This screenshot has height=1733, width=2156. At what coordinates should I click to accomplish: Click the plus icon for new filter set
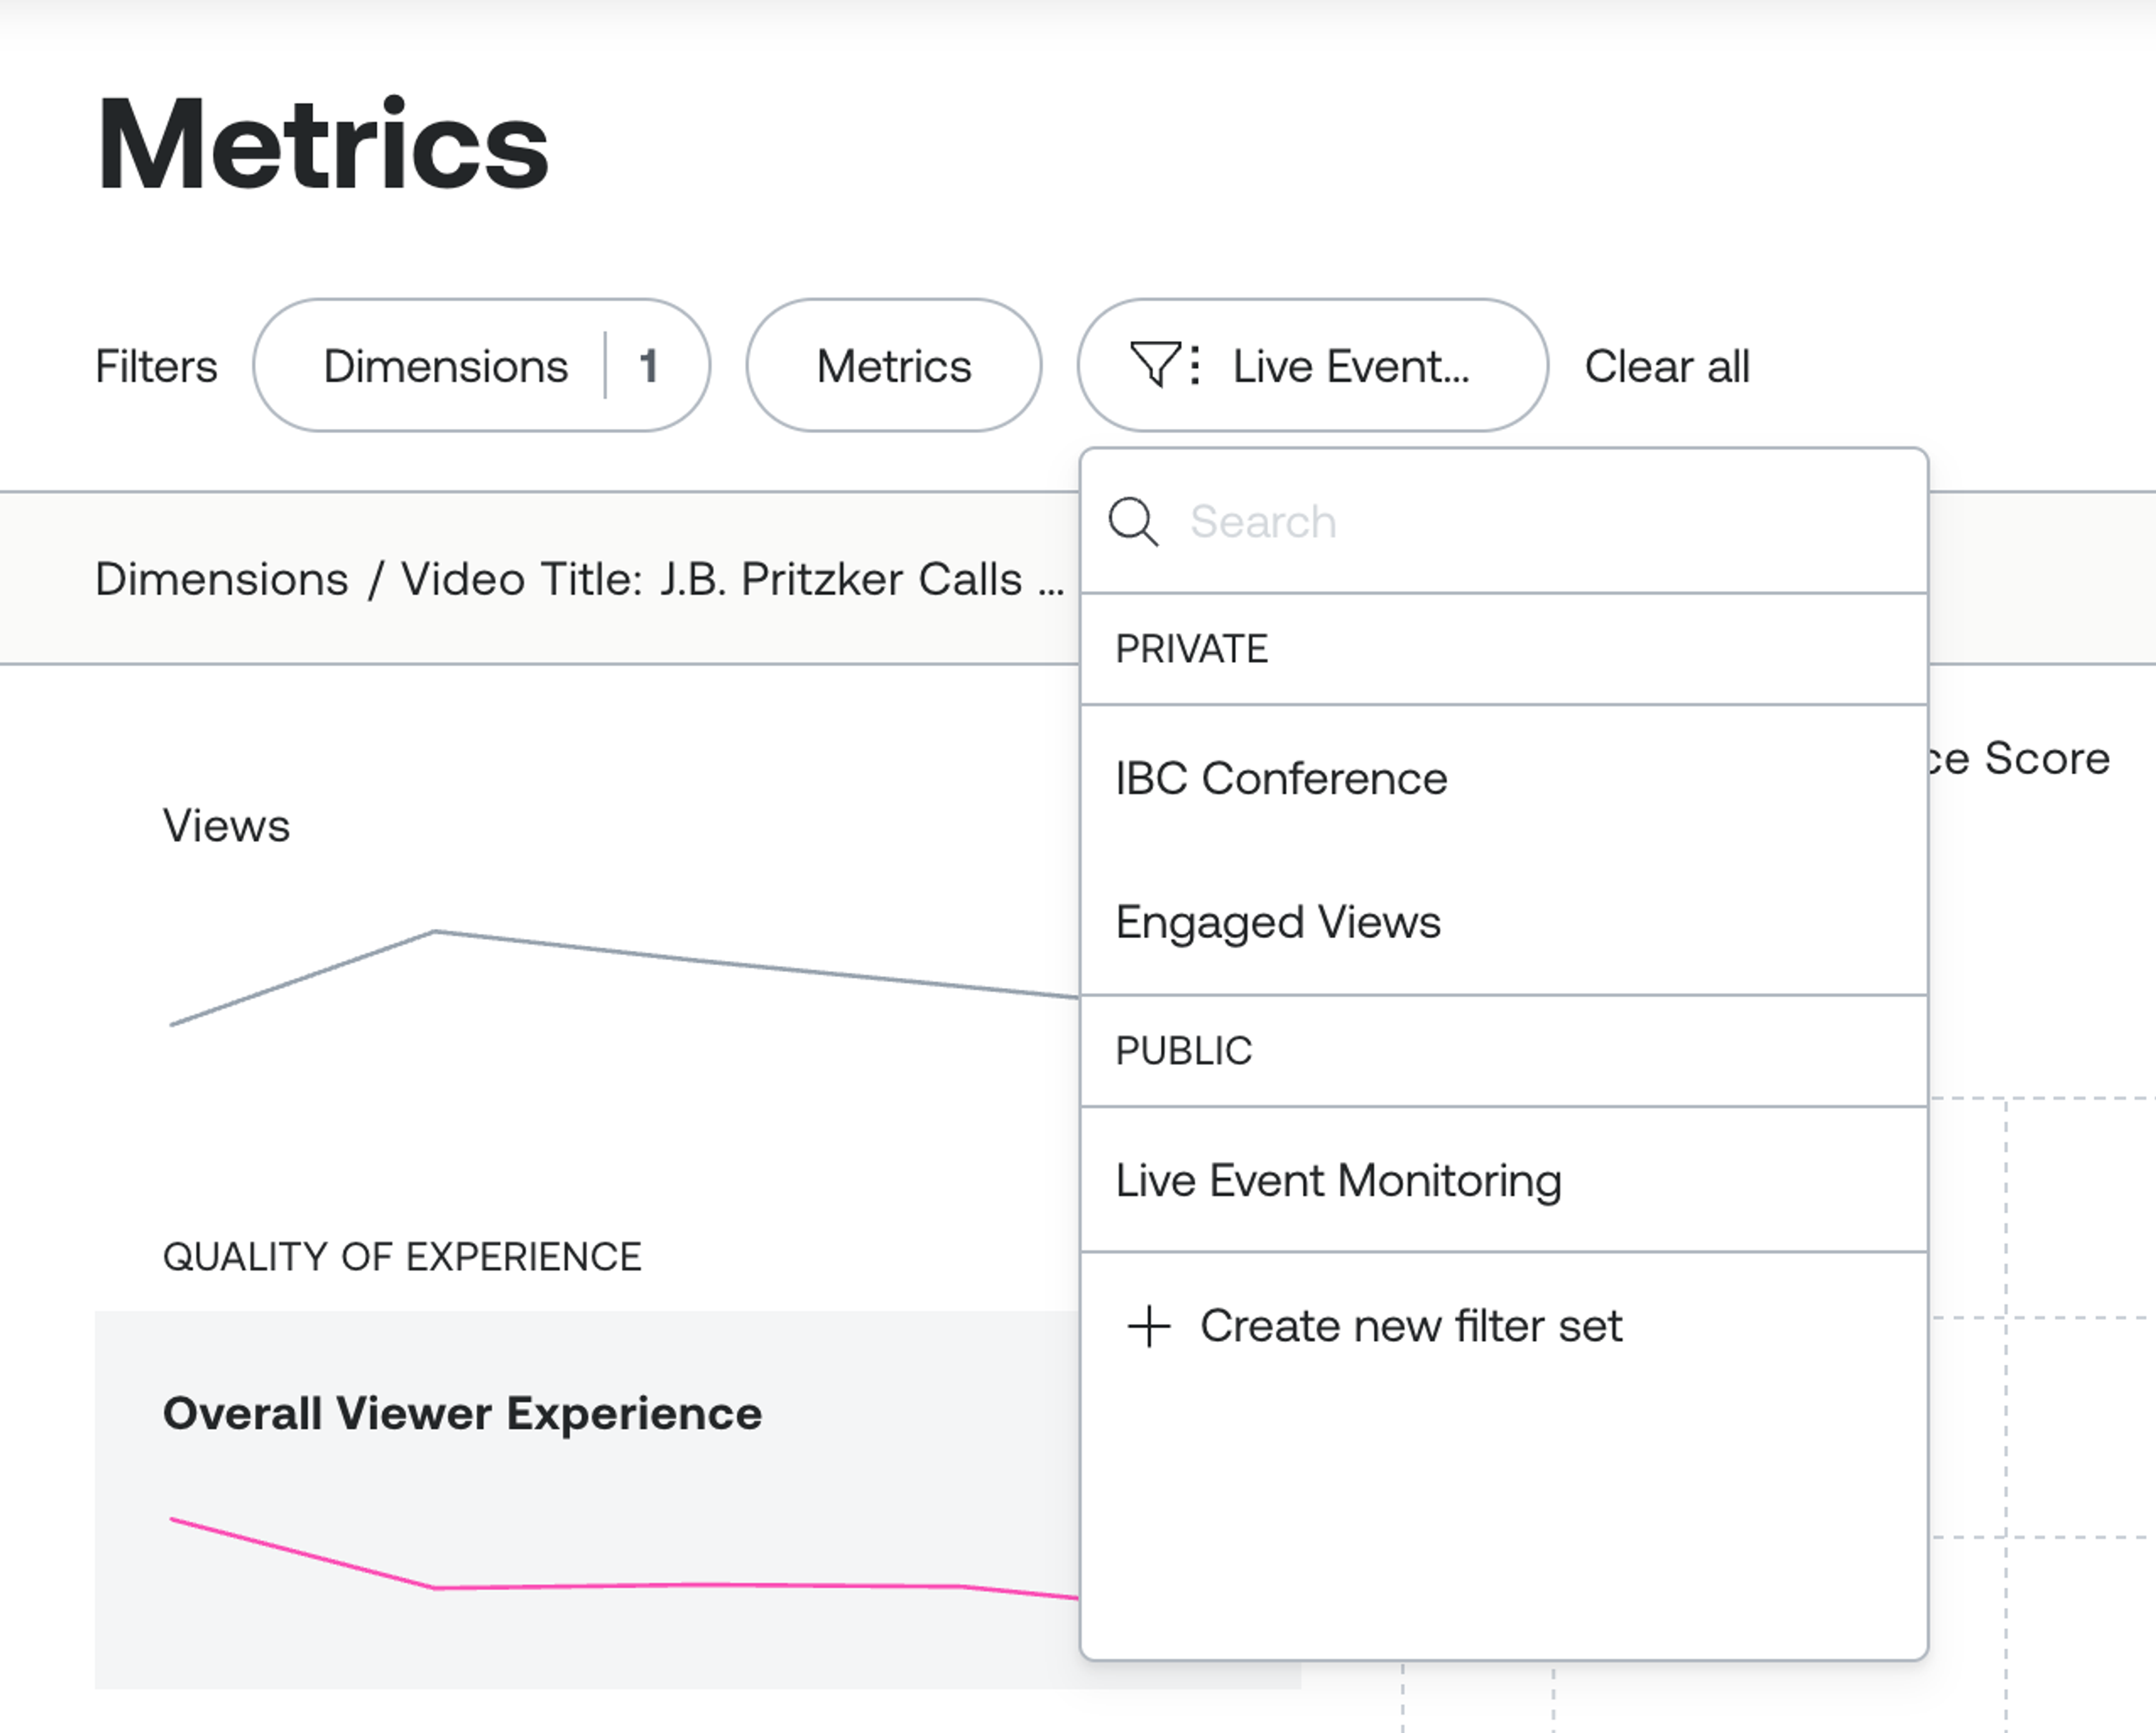[x=1149, y=1326]
